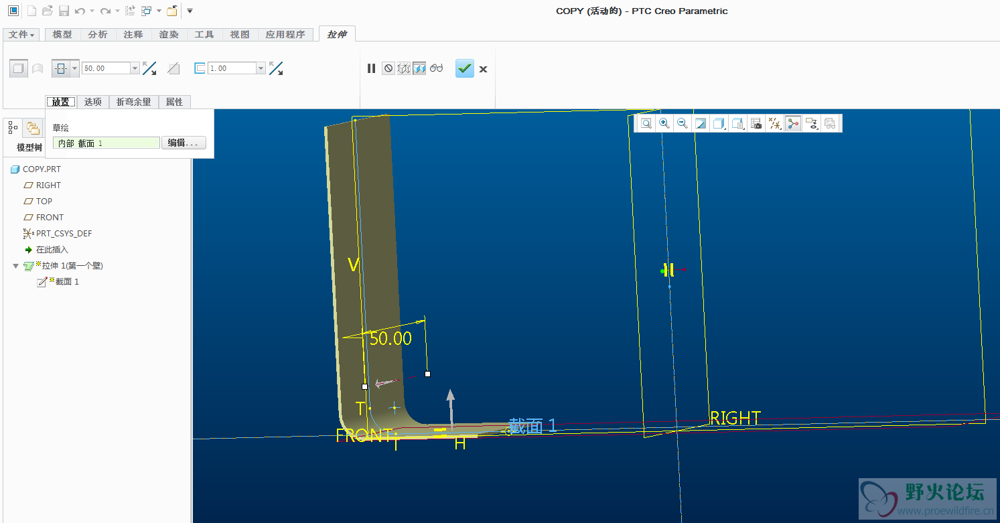Open the undo history dropdown arrow
Screen dimensions: 1000x523
[92, 11]
